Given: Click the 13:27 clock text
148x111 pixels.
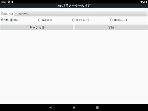Looking at the screenshot, I should pyautogui.click(x=4, y=2).
